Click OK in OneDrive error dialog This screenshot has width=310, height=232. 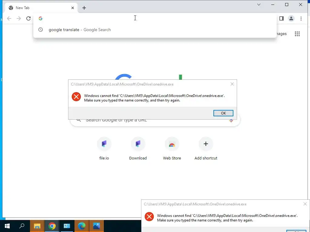(x=223, y=113)
